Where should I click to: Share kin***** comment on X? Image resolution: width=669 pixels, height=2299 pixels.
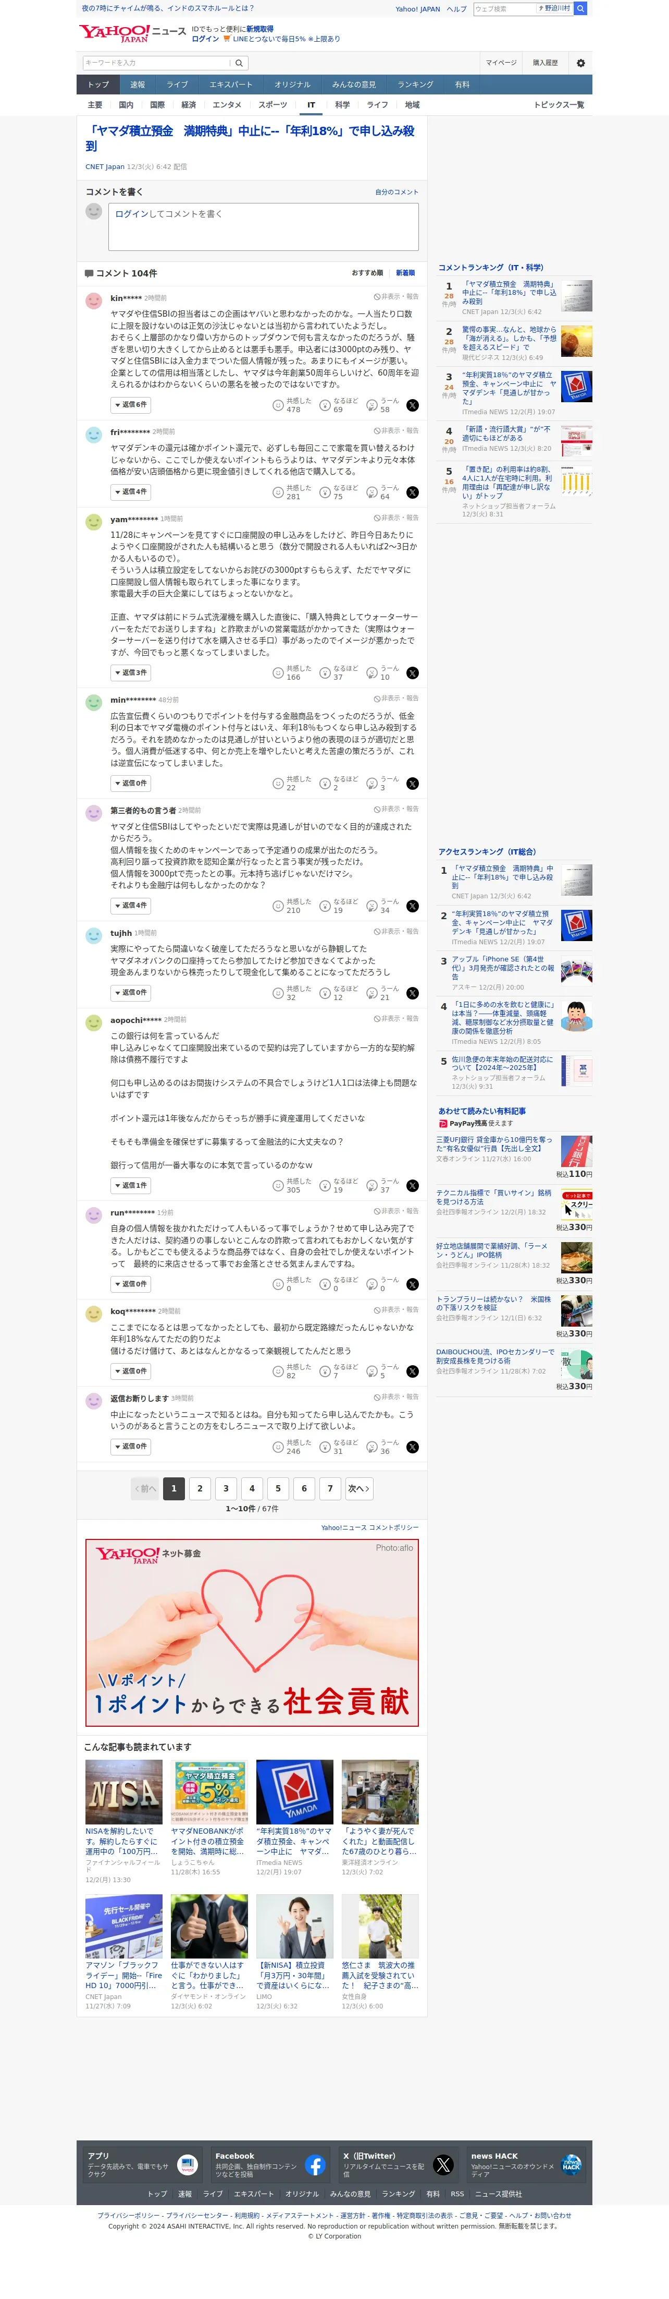click(413, 405)
